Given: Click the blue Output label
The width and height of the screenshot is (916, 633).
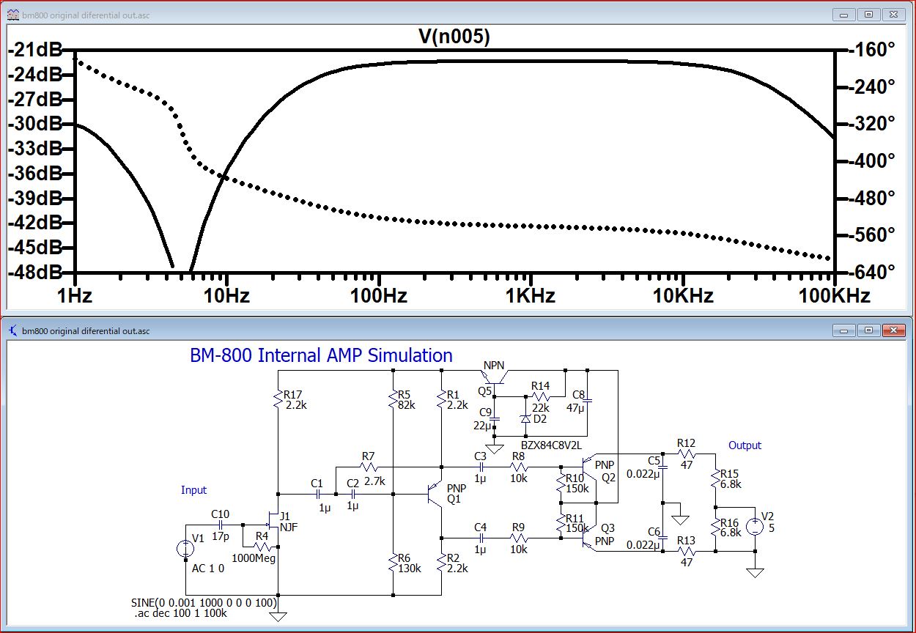Looking at the screenshot, I should (x=745, y=445).
